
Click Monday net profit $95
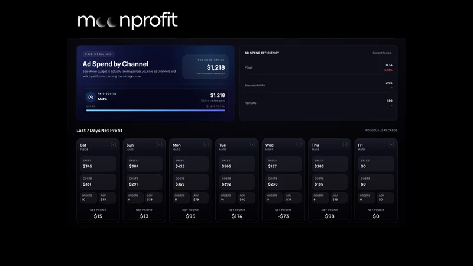coord(190,216)
